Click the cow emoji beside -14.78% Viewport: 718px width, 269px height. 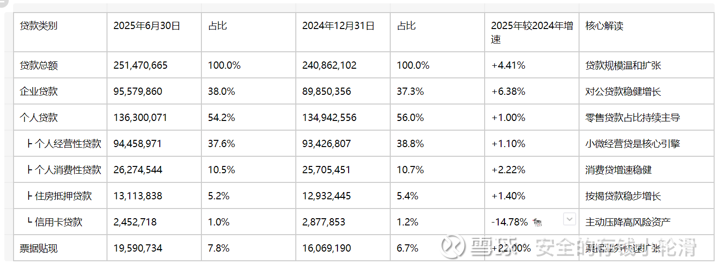point(537,223)
